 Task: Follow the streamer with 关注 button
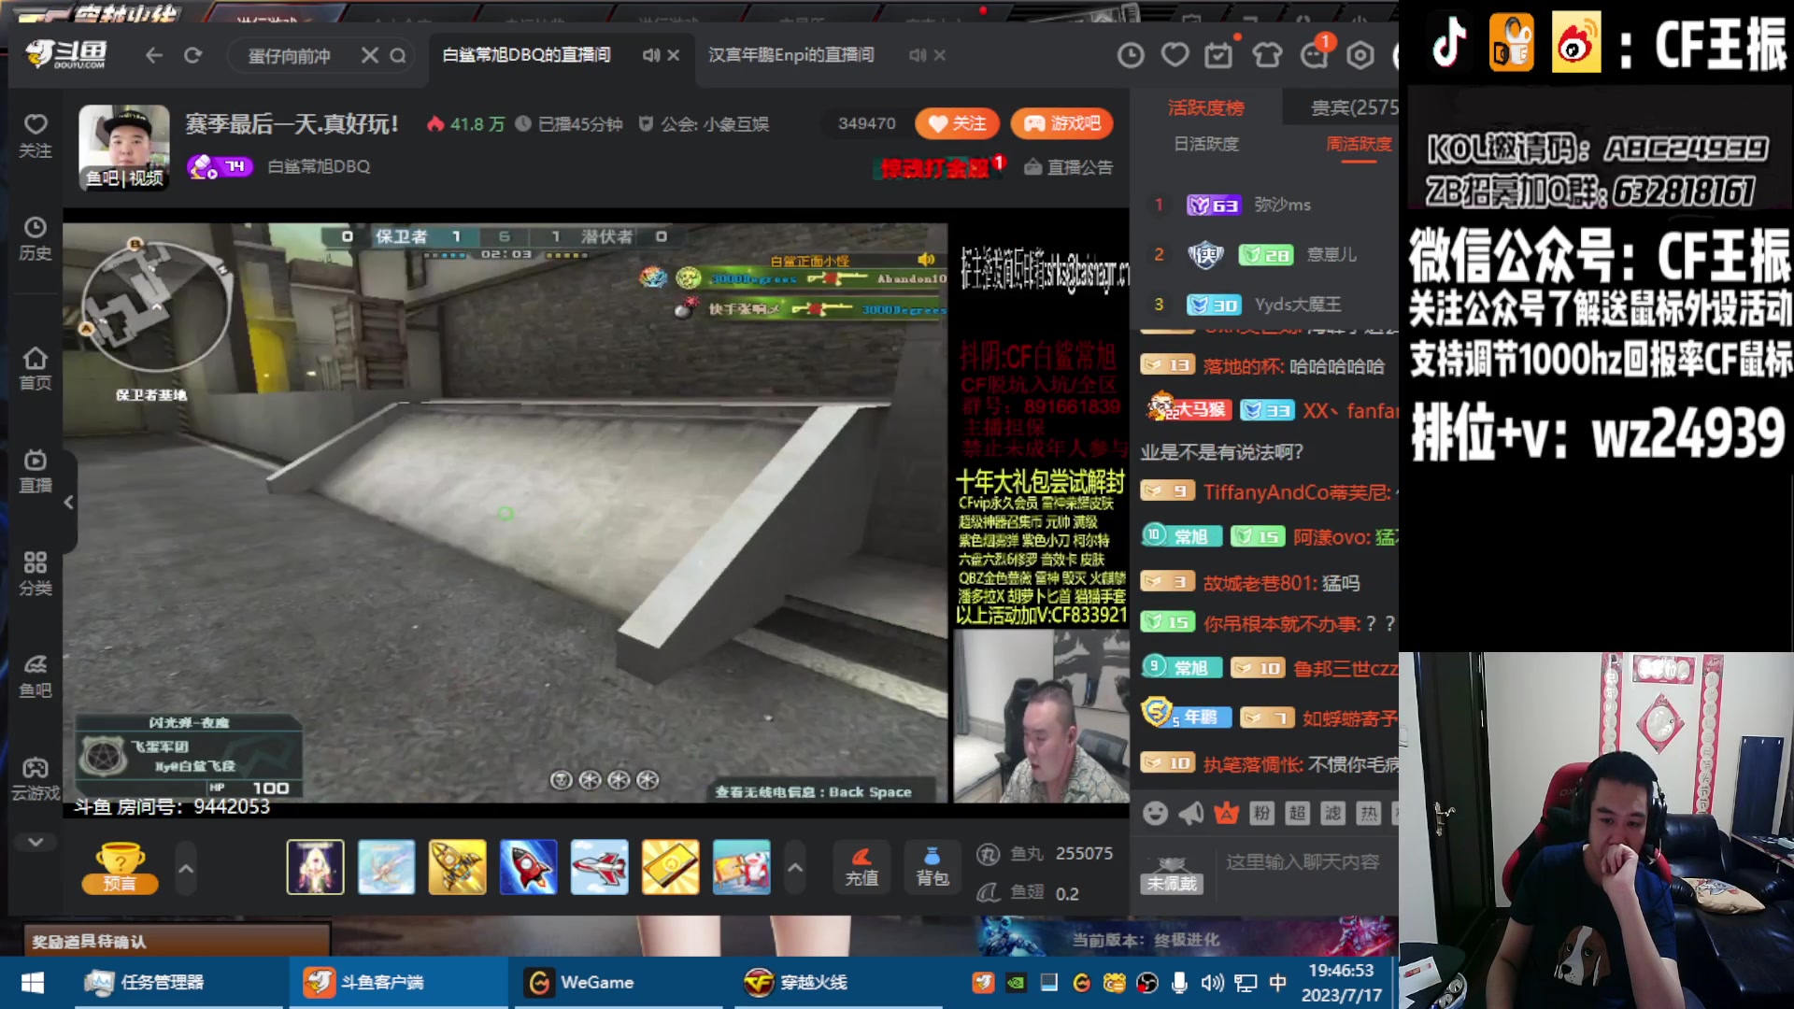(957, 123)
